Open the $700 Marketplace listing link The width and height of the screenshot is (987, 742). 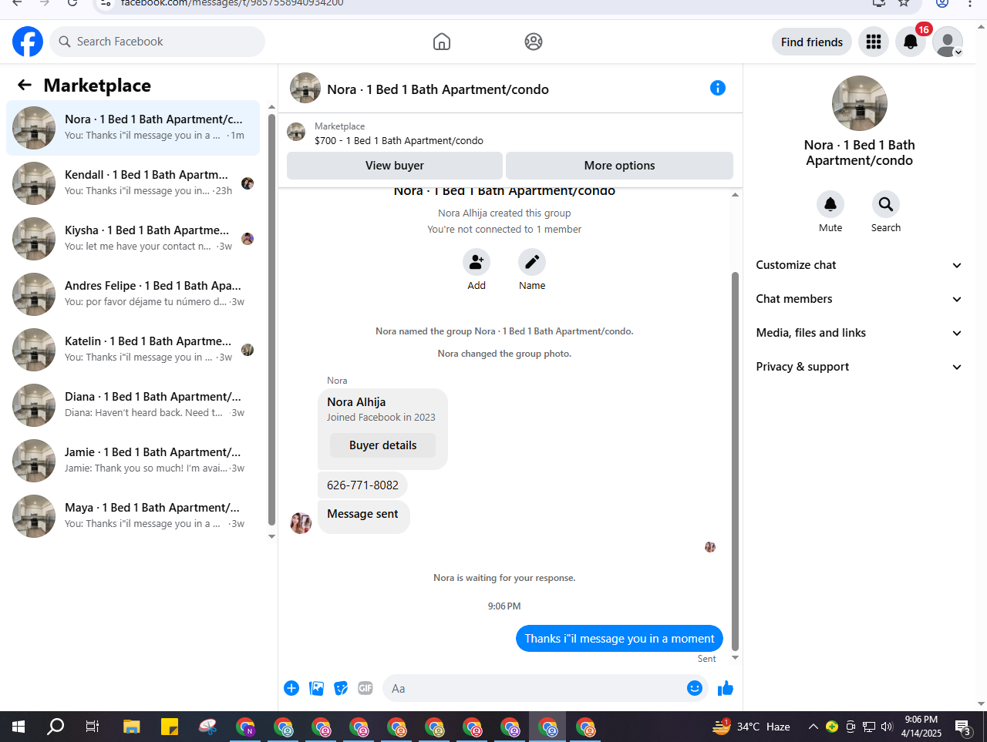click(399, 140)
